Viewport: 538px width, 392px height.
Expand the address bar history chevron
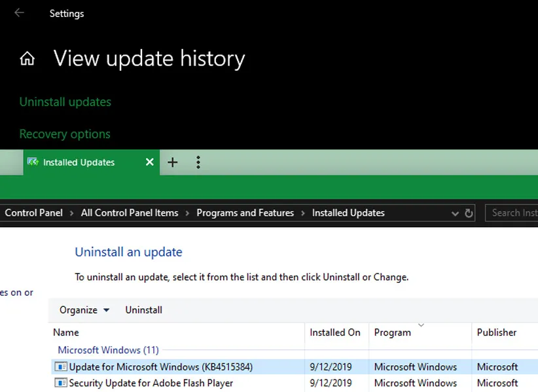click(x=455, y=213)
